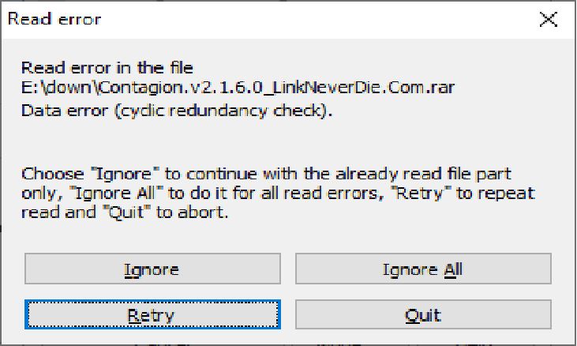The image size is (577, 346).
Task: Click Retry to repeat the read
Action: pos(152,315)
